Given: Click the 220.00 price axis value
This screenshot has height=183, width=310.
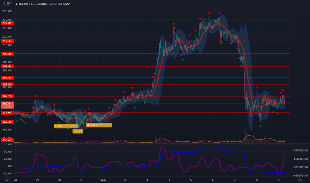Looking at the screenshot, I should click(7, 37).
